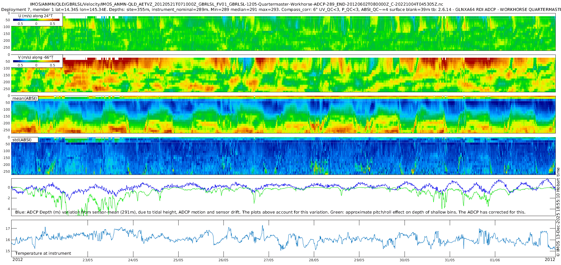The image size is (561, 265).
Task: Click the deployment metadata subtitle line
Action: pyautogui.click(x=280, y=10)
